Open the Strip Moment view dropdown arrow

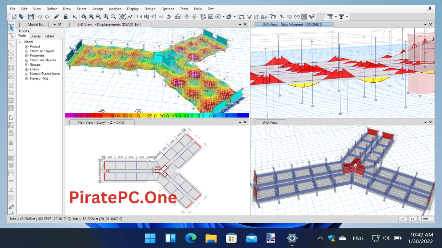(x=425, y=24)
